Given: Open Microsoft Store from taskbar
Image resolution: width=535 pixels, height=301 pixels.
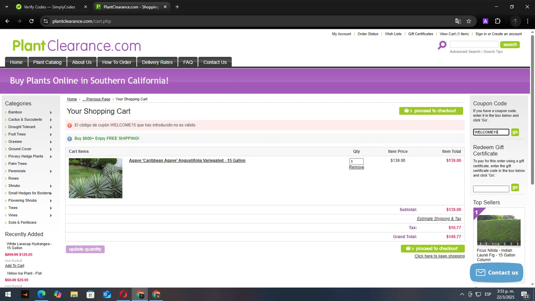Looking at the screenshot, I should (91, 295).
